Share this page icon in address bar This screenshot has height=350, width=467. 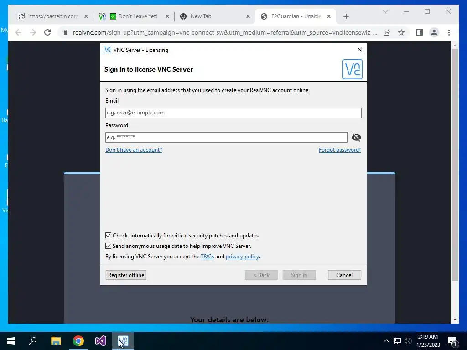pos(387,32)
